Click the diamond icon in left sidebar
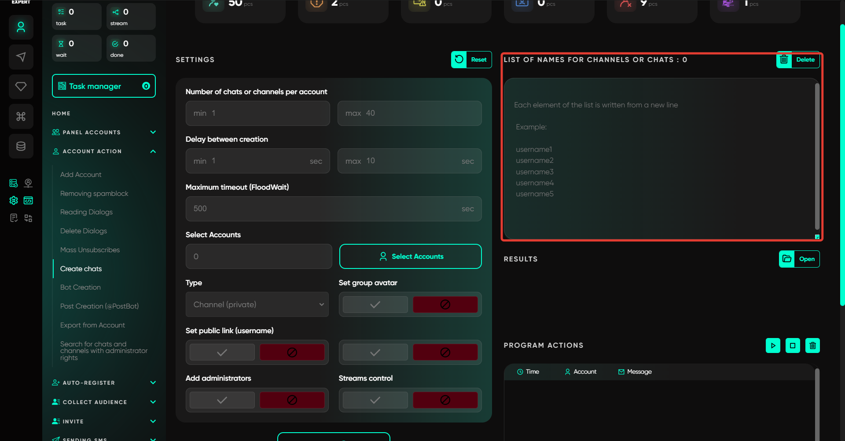This screenshot has height=441, width=845. [21, 86]
